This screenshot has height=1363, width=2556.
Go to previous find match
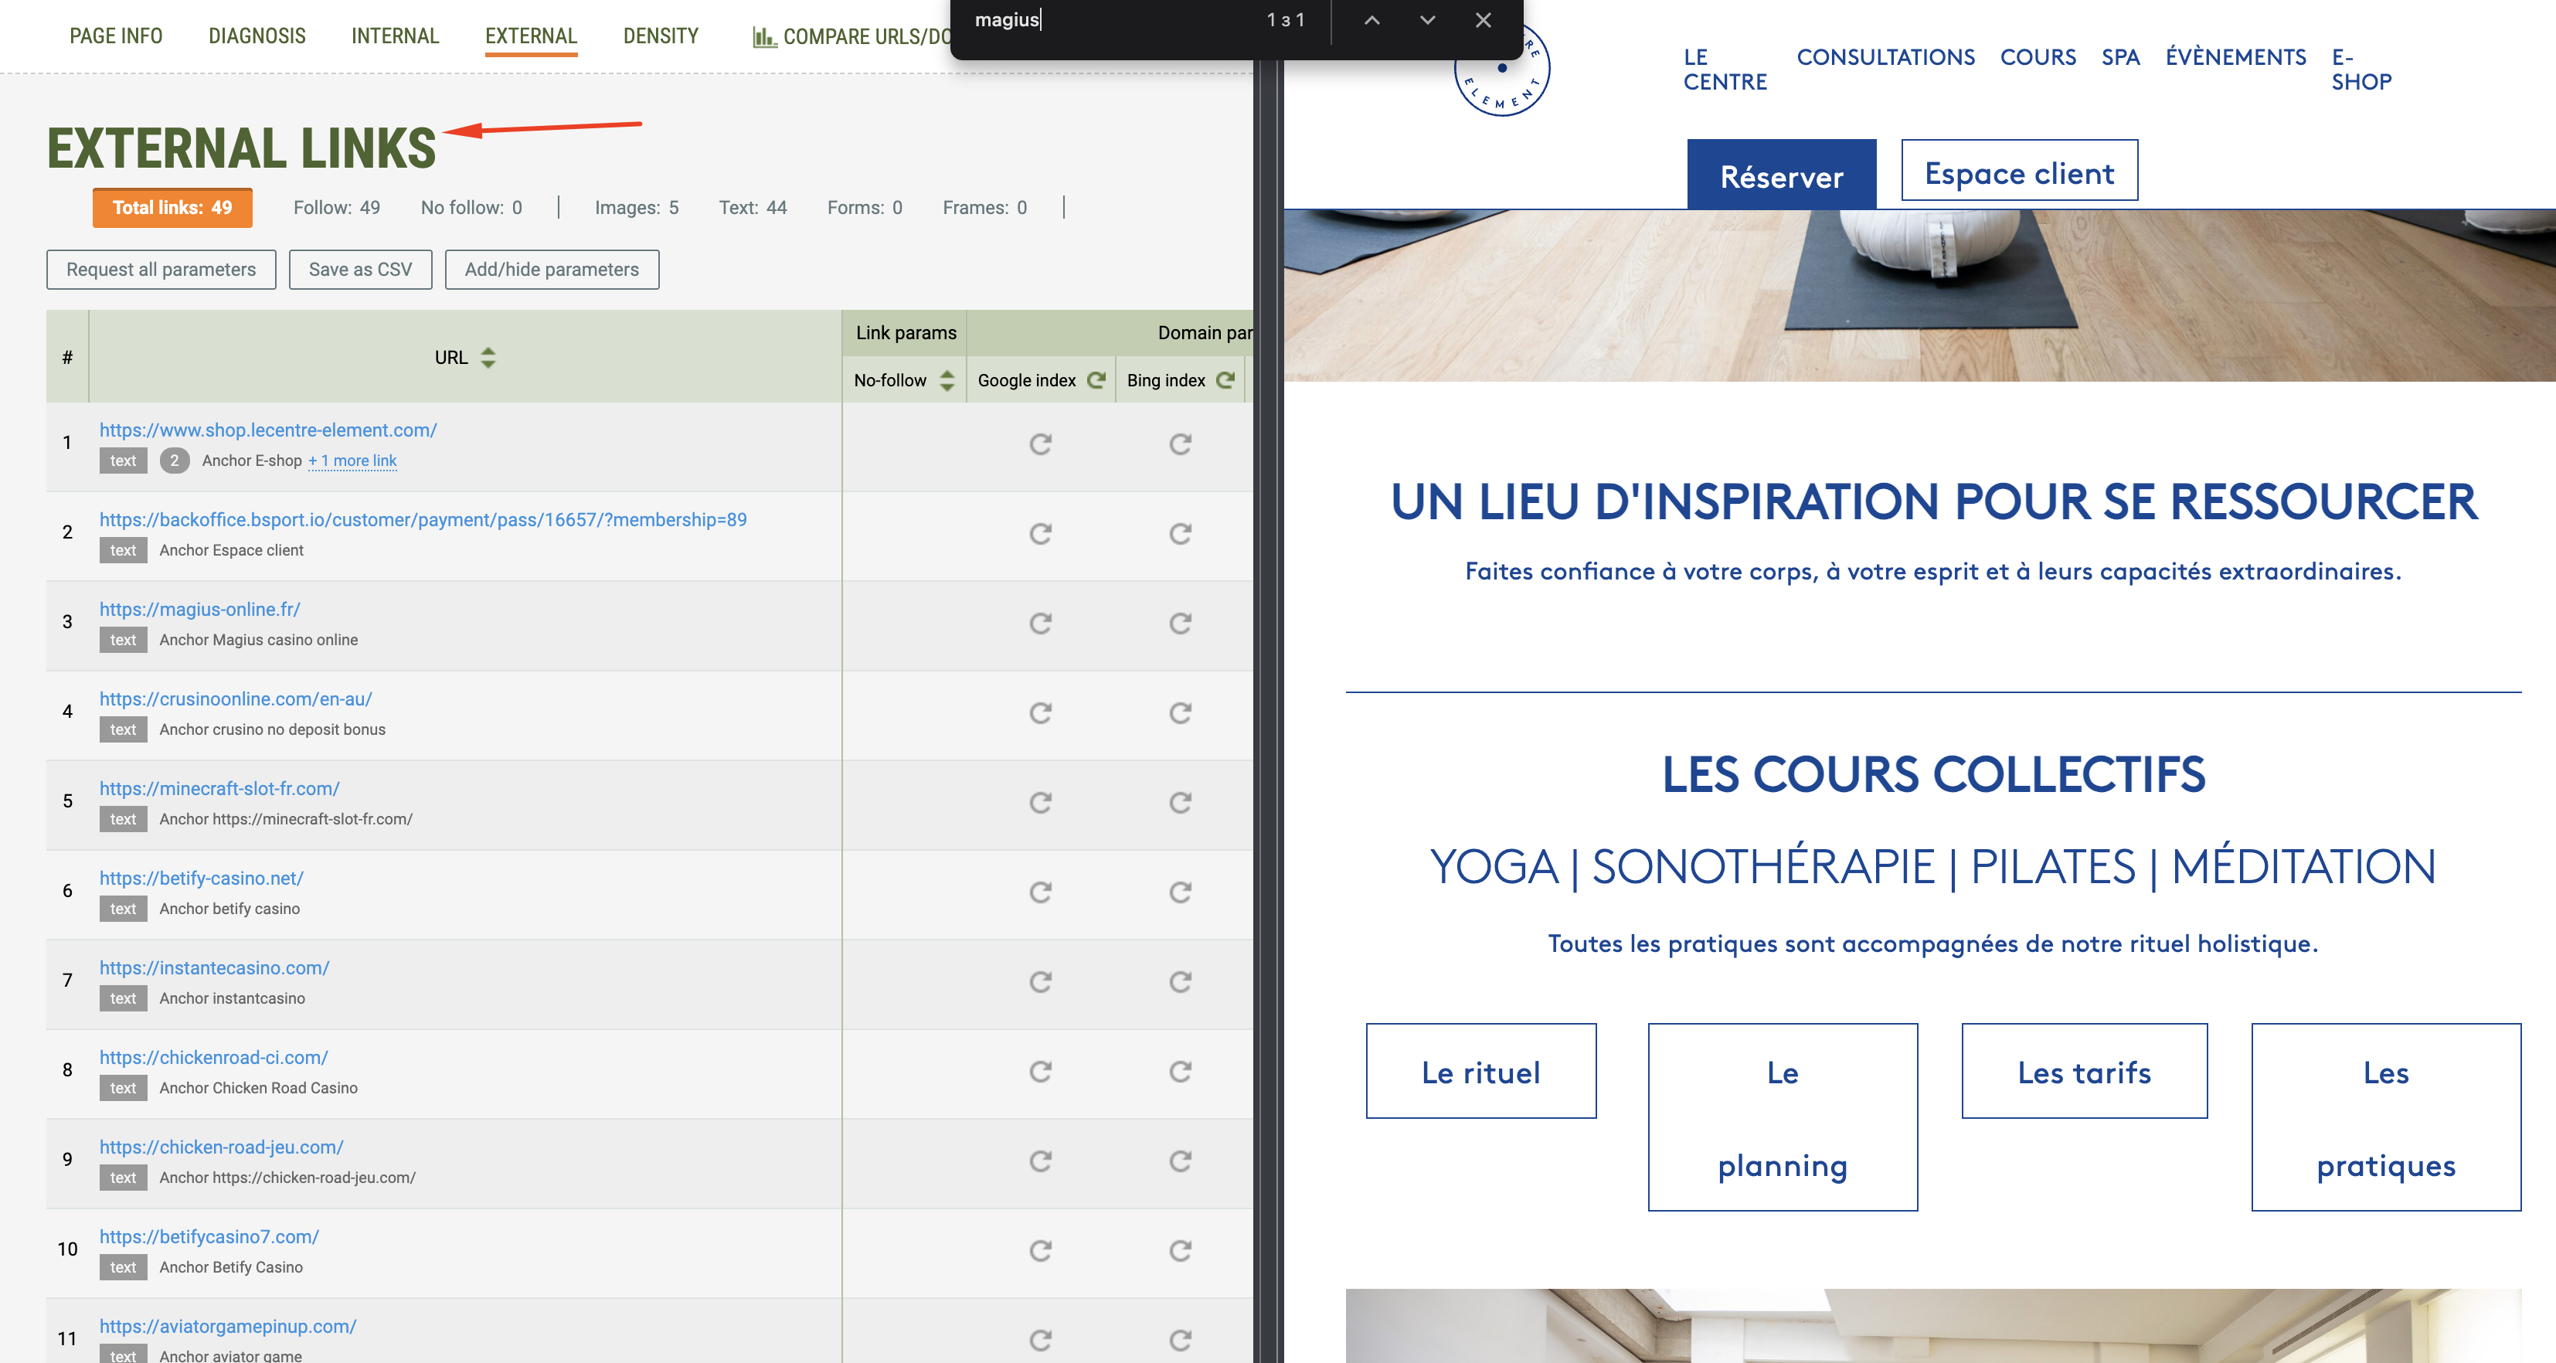click(1372, 20)
